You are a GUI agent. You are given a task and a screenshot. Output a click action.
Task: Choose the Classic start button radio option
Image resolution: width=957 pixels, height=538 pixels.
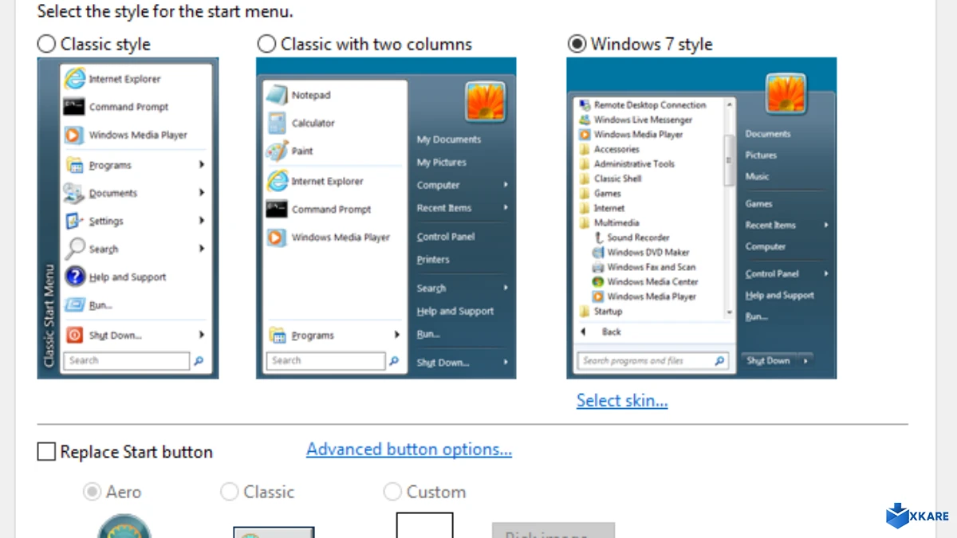230,492
